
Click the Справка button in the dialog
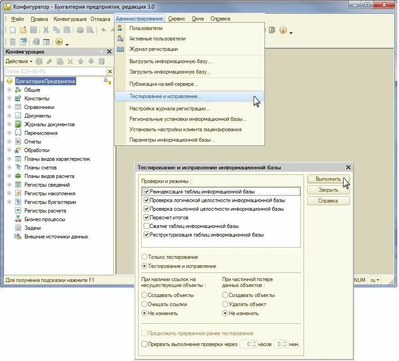tap(328, 201)
